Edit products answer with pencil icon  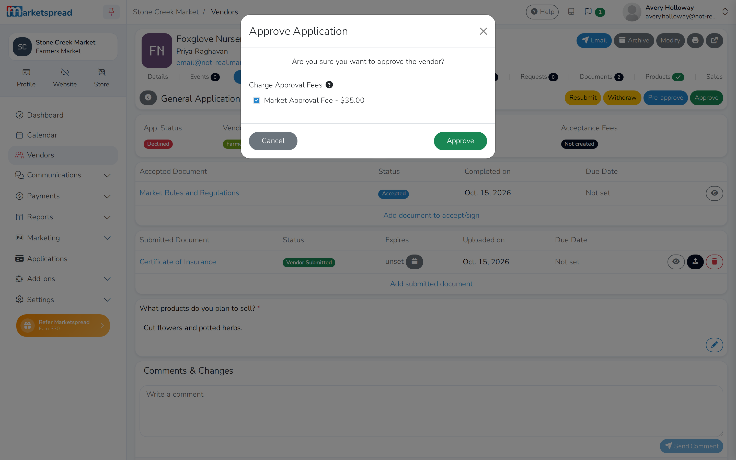click(x=714, y=345)
